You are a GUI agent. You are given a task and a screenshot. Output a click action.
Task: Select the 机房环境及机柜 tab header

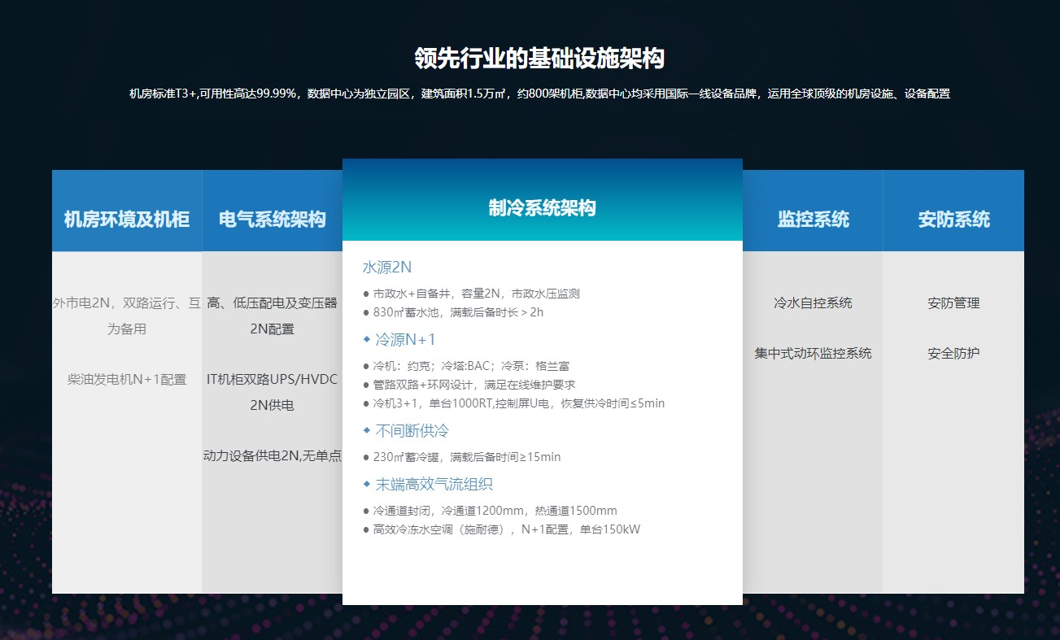tap(127, 211)
